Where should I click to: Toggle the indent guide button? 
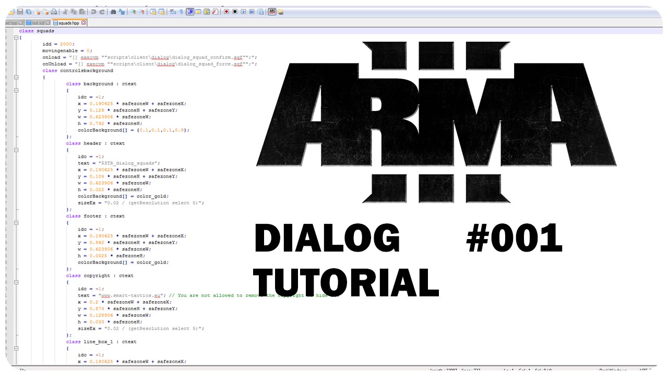pyautogui.click(x=190, y=11)
